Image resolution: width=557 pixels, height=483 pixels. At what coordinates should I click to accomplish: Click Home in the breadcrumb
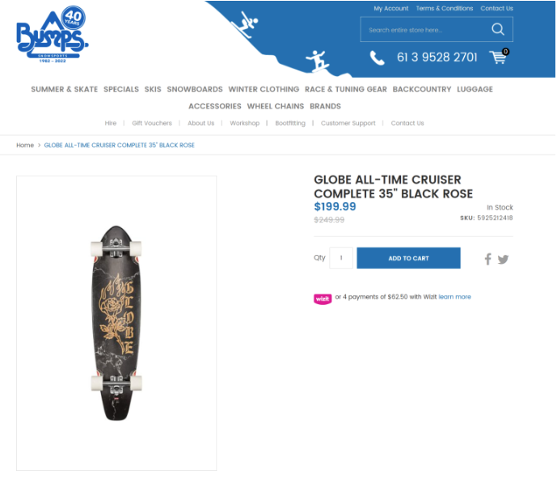point(25,145)
